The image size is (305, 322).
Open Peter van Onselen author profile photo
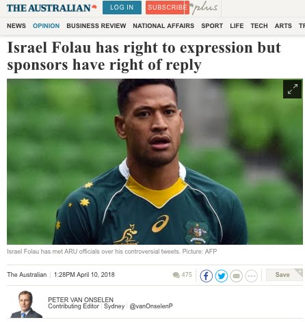click(26, 304)
